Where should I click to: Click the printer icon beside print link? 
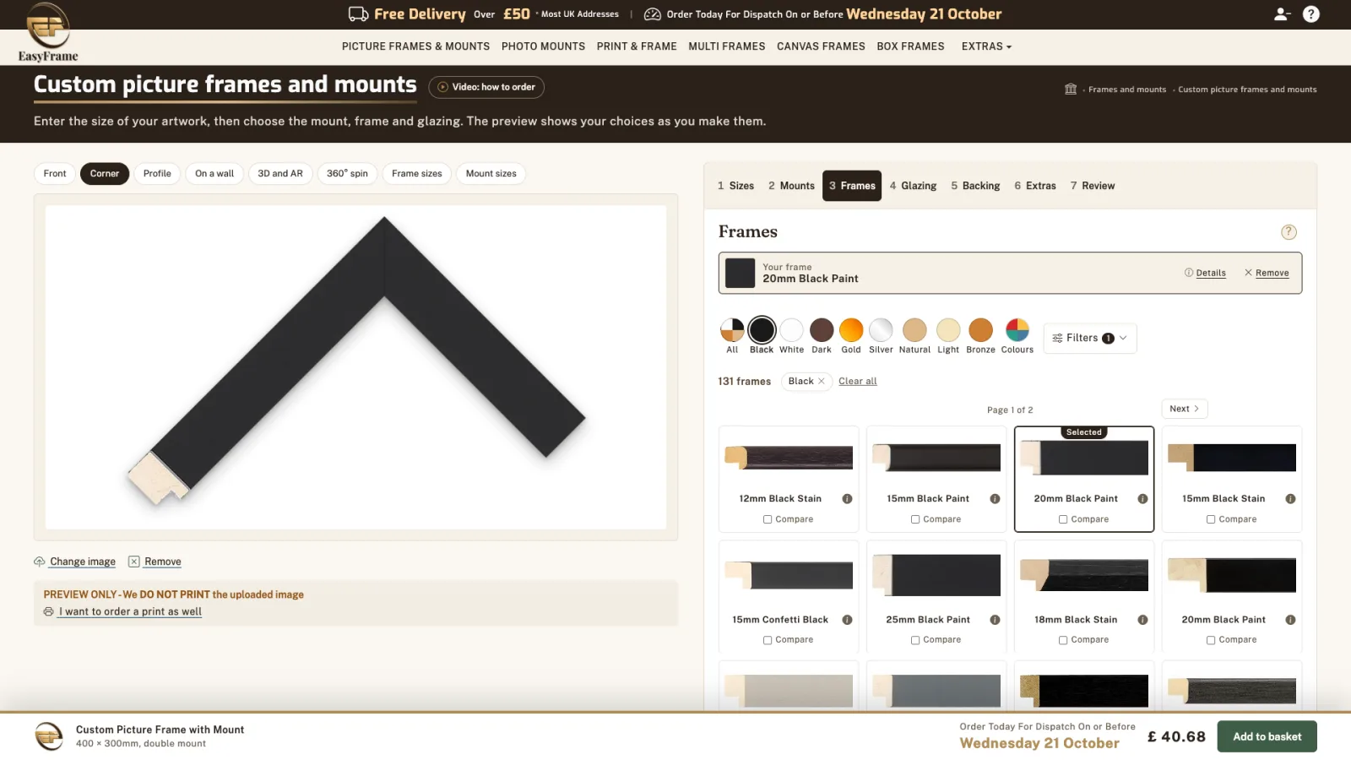(48, 611)
